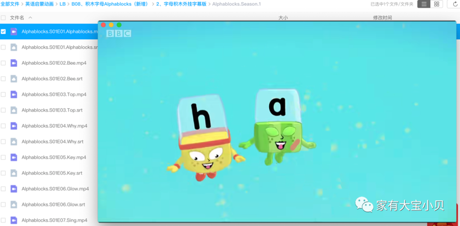Check the Alphablocks.S01E06.Glow.srt checkbox
The width and height of the screenshot is (460, 226).
click(3, 204)
